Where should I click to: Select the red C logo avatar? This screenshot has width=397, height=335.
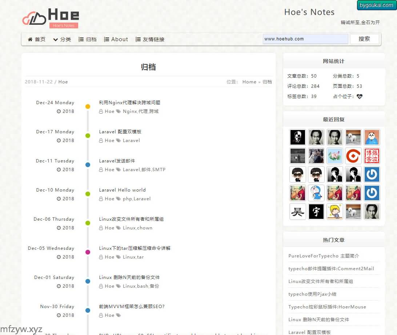point(353,156)
